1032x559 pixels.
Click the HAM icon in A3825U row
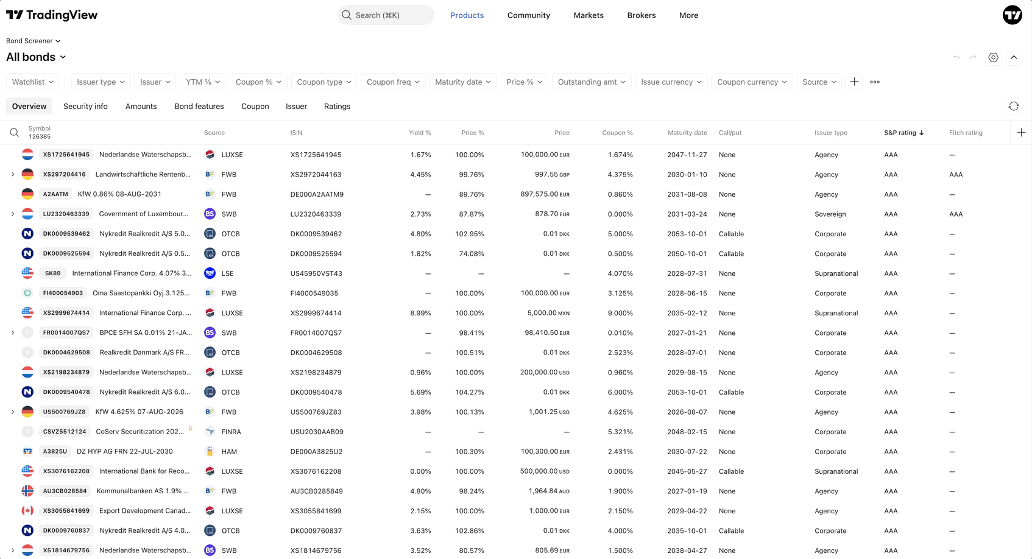pyautogui.click(x=210, y=451)
